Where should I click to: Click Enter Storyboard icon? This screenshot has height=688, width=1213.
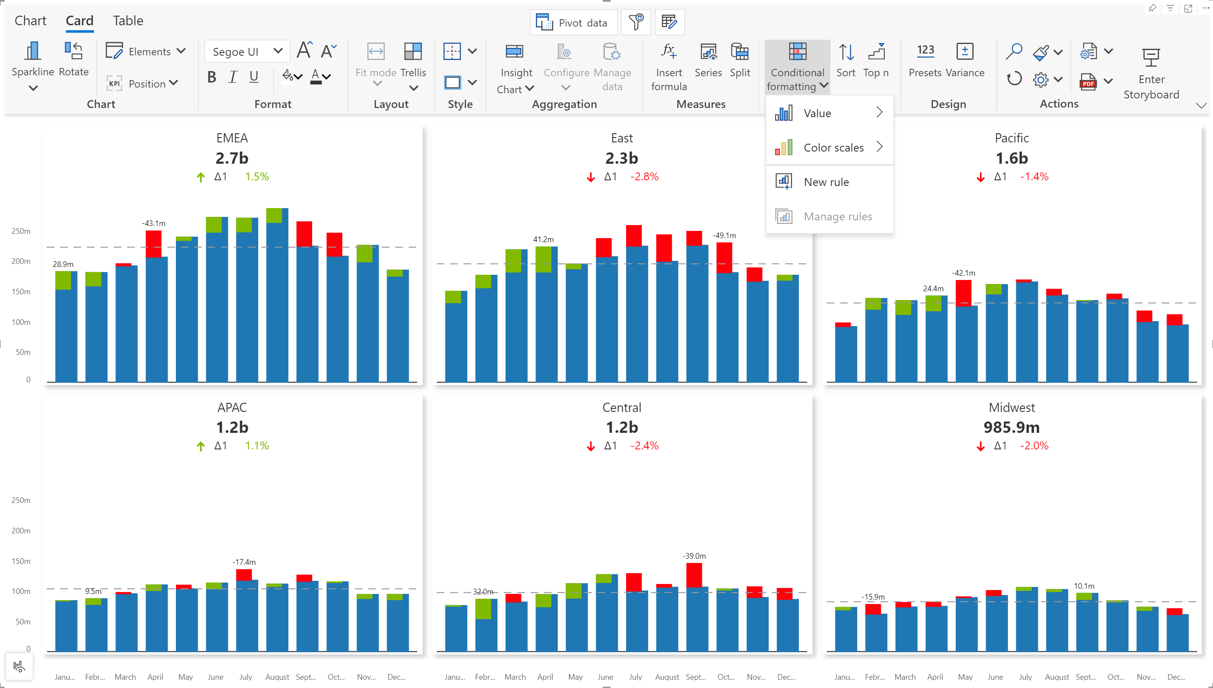1151,57
